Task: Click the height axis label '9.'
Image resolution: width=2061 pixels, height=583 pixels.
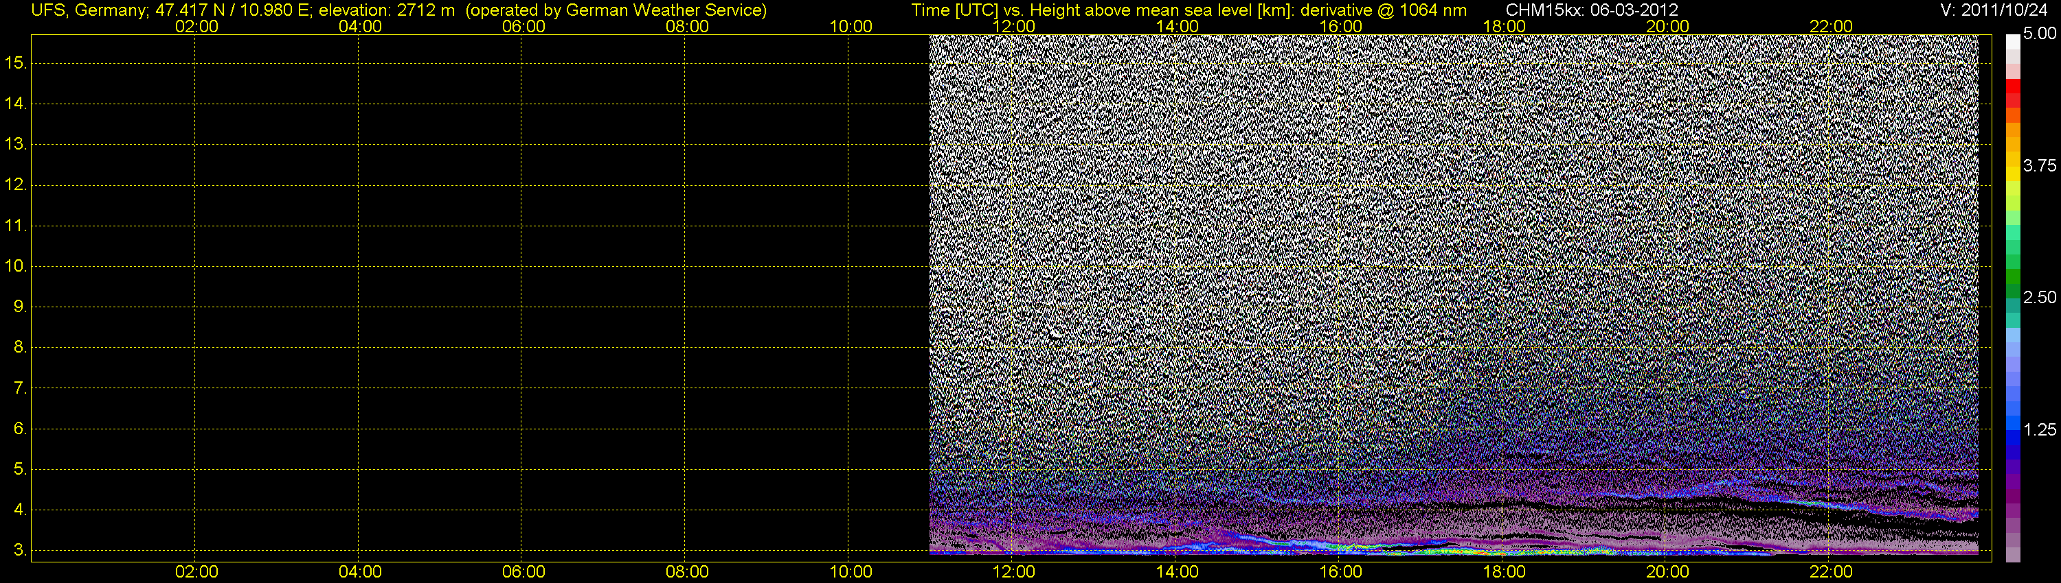Action: (x=20, y=307)
